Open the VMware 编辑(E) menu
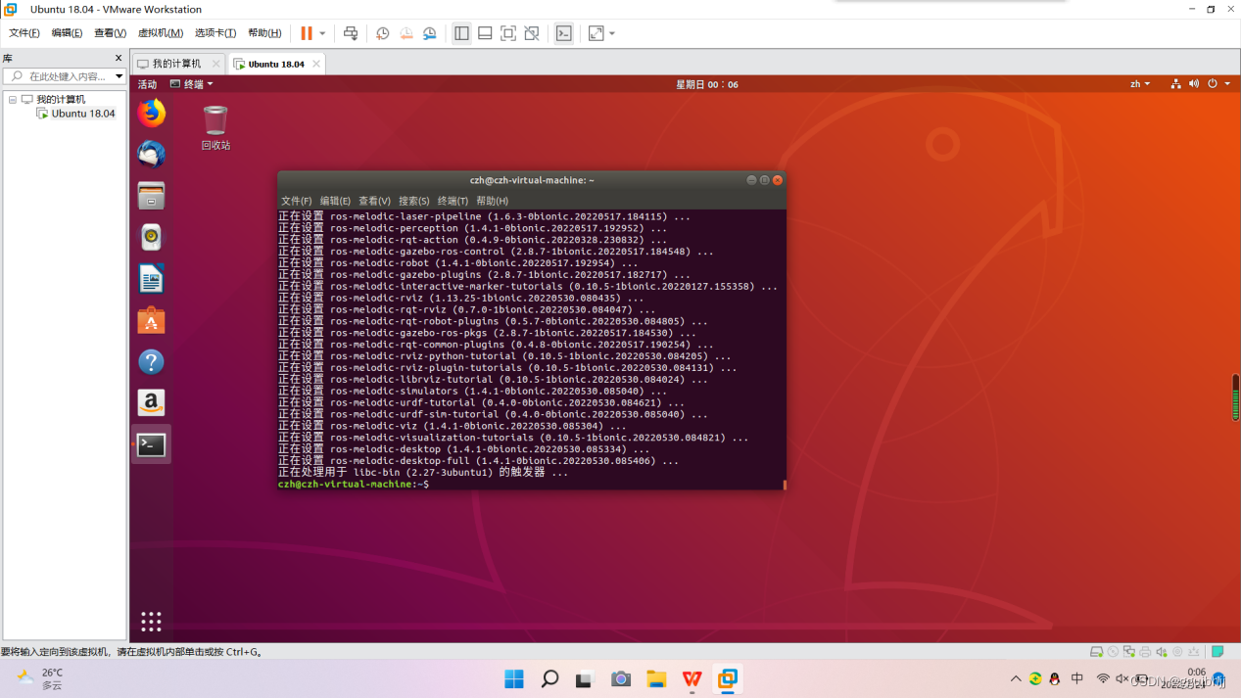Image resolution: width=1241 pixels, height=698 pixels. tap(67, 33)
